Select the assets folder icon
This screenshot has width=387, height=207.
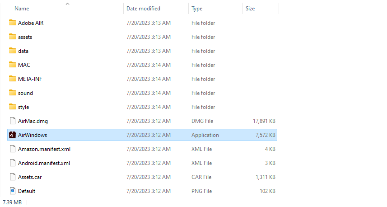[12, 37]
